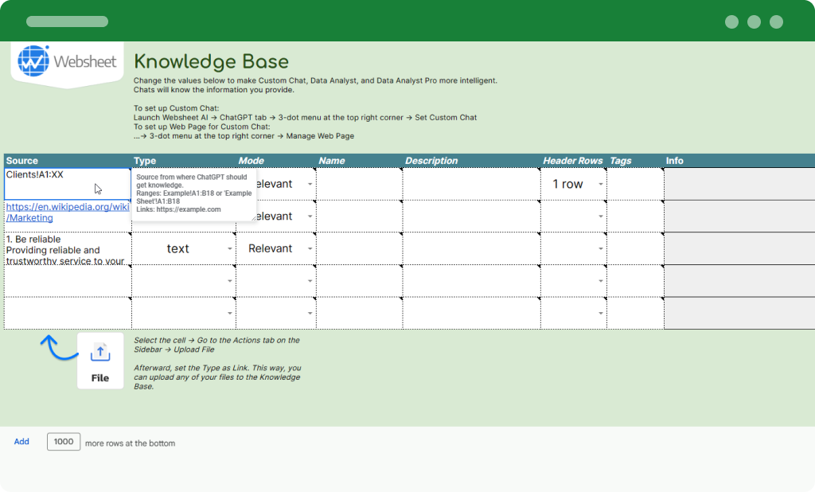
Task: Follow the Wikipedia Marketing hyperlink
Action: (x=67, y=212)
